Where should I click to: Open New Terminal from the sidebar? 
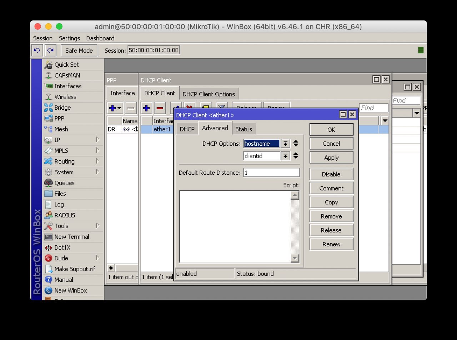(x=72, y=236)
